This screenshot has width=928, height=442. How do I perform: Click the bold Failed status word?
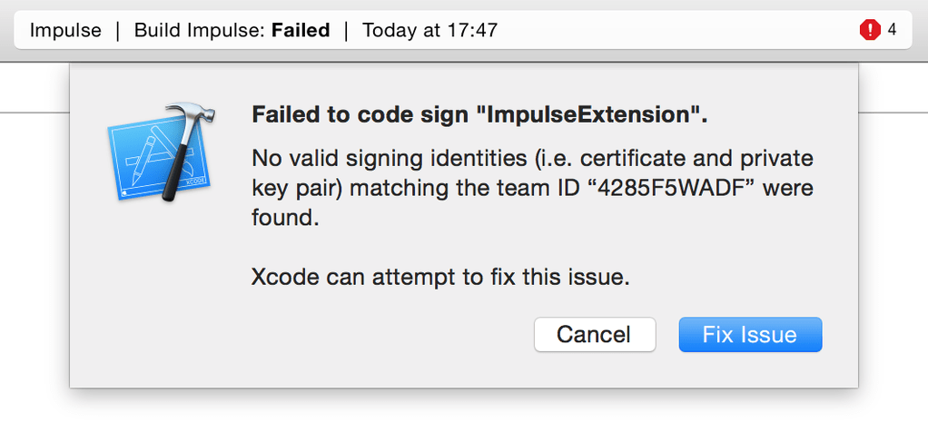pos(301,30)
